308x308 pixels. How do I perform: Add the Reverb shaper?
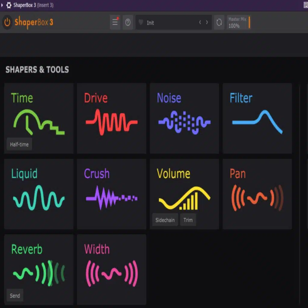[x=39, y=269]
